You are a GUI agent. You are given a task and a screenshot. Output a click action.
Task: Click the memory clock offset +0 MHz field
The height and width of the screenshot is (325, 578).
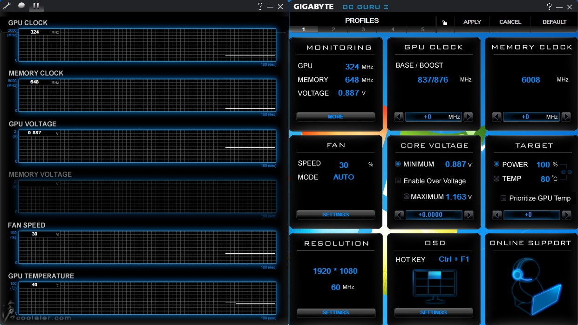[x=531, y=117]
